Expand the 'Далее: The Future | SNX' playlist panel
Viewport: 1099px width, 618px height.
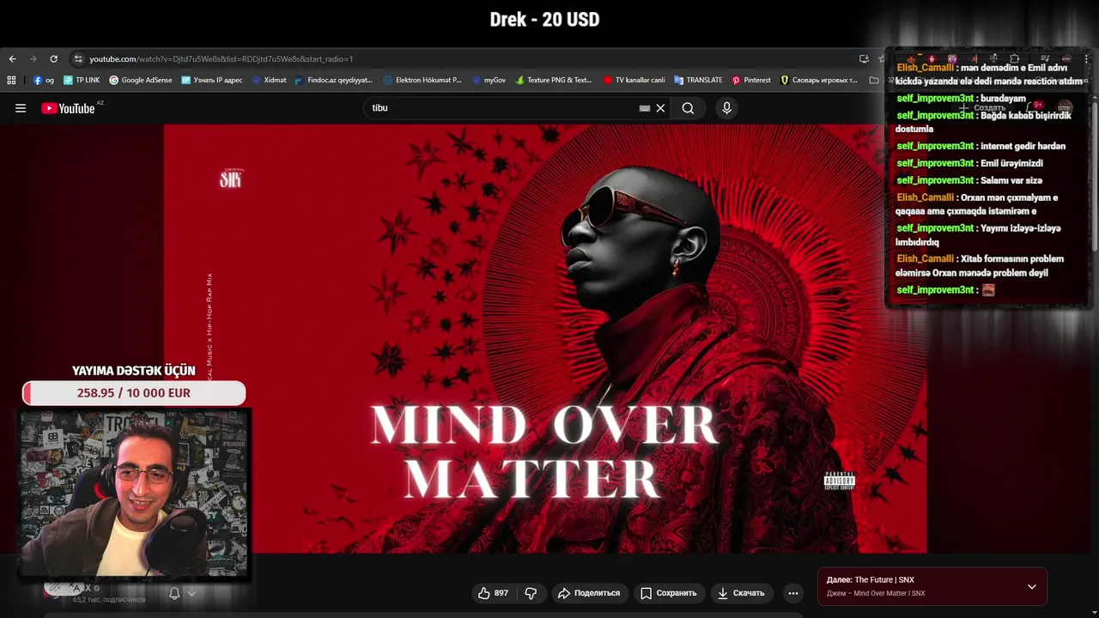click(1032, 586)
